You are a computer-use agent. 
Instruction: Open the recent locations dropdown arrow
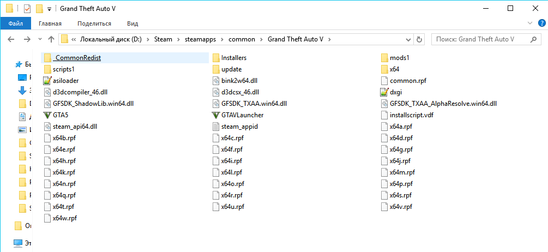(x=40, y=39)
